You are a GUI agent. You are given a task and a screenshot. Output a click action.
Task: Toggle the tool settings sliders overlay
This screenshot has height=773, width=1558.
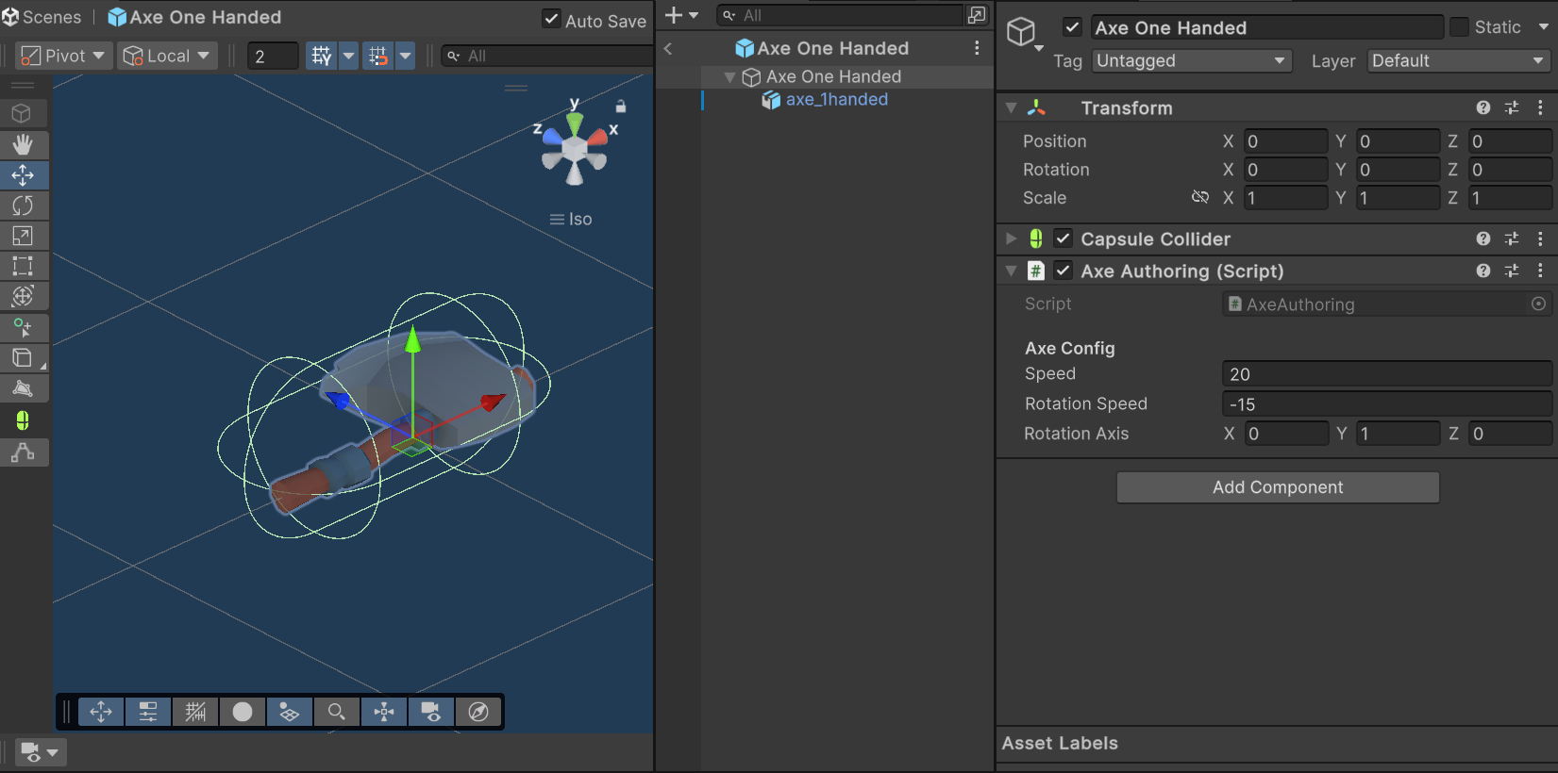point(148,712)
